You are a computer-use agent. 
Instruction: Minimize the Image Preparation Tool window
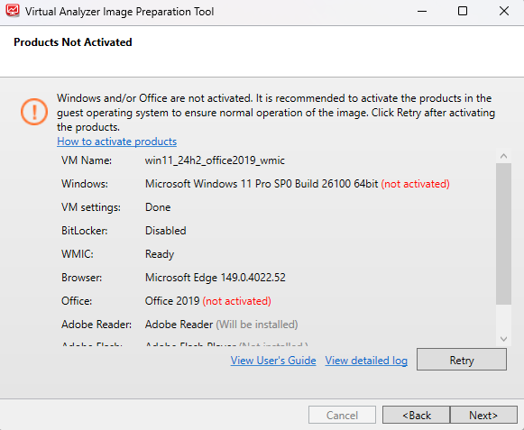[x=422, y=12]
